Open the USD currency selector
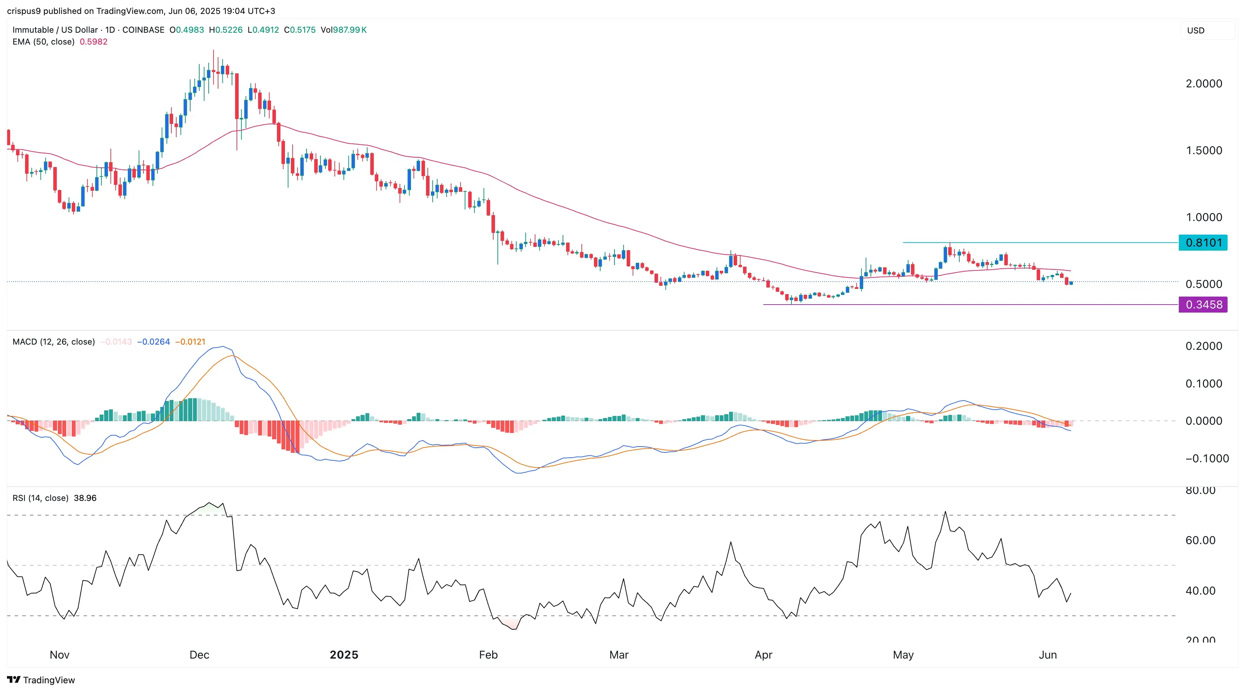The width and height of the screenshot is (1245, 692). point(1207,30)
